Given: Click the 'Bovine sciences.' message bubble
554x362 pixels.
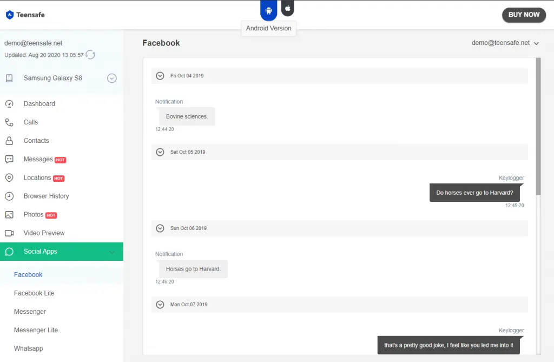Looking at the screenshot, I should (187, 116).
